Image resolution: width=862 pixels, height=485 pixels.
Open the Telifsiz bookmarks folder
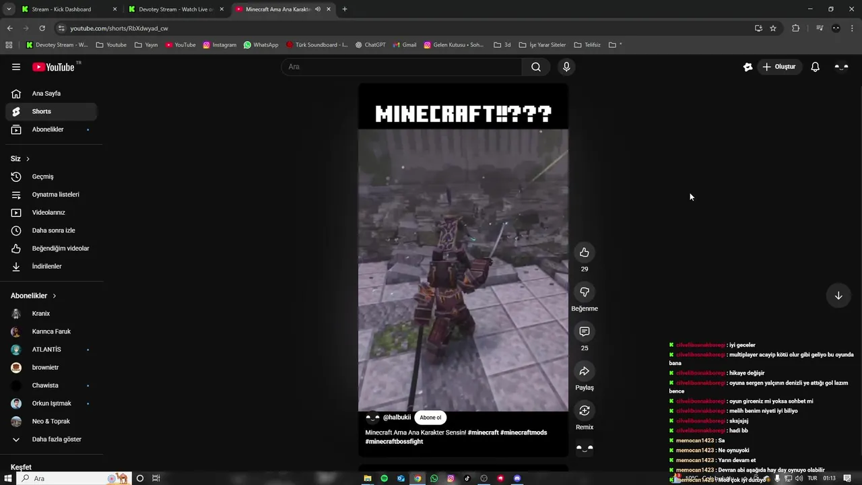(587, 45)
